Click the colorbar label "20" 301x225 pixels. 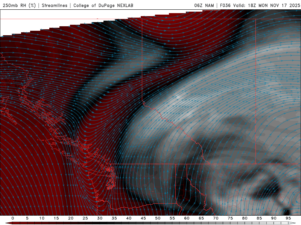click(x=71, y=218)
